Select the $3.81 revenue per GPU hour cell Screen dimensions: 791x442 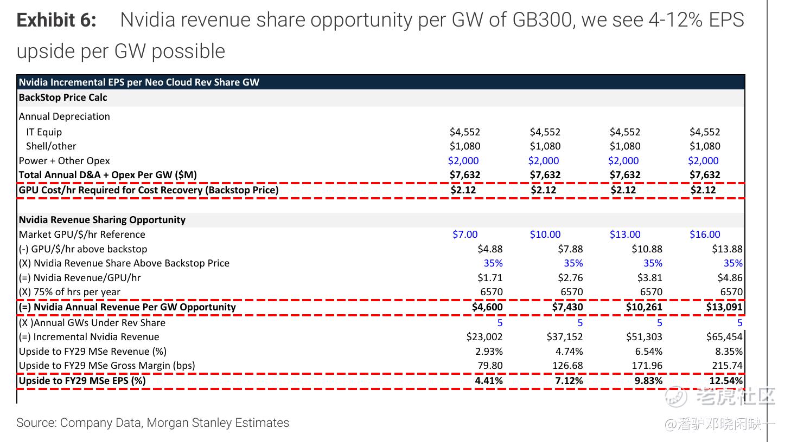(650, 278)
